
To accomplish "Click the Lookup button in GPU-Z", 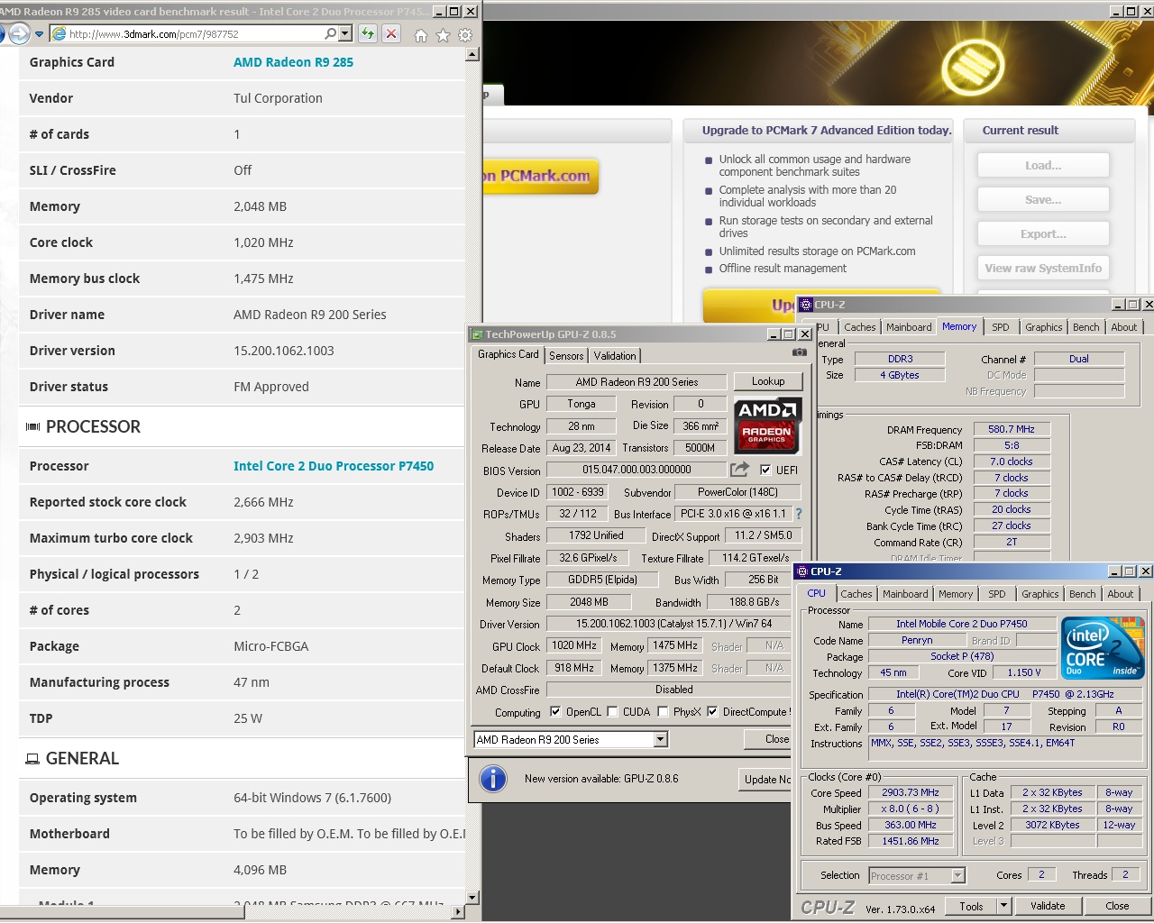I will tap(768, 381).
